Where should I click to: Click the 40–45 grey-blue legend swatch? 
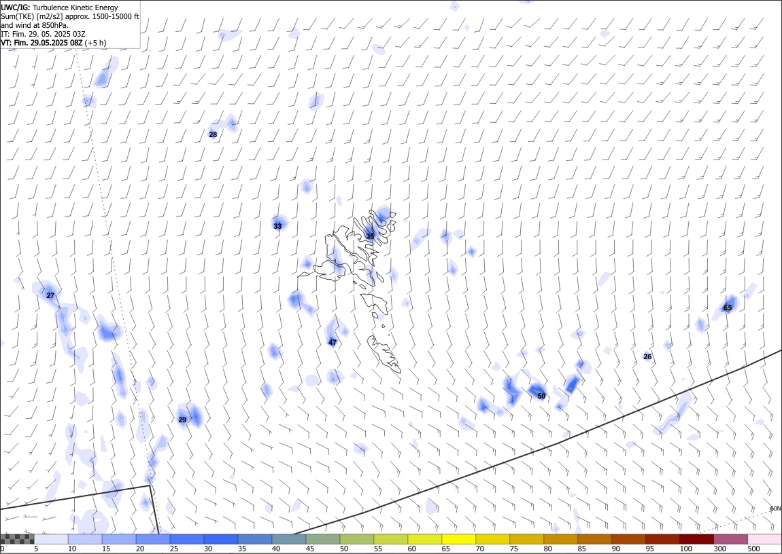pos(289,539)
